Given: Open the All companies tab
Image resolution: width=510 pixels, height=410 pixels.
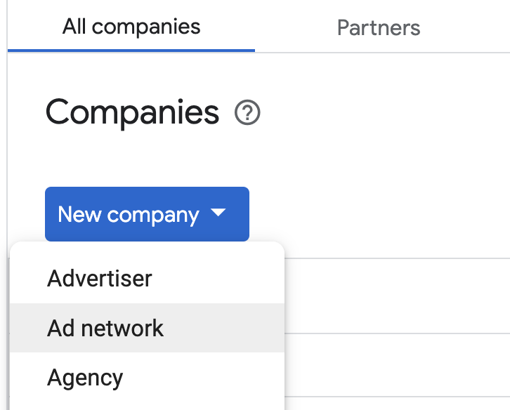Looking at the screenshot, I should [131, 27].
